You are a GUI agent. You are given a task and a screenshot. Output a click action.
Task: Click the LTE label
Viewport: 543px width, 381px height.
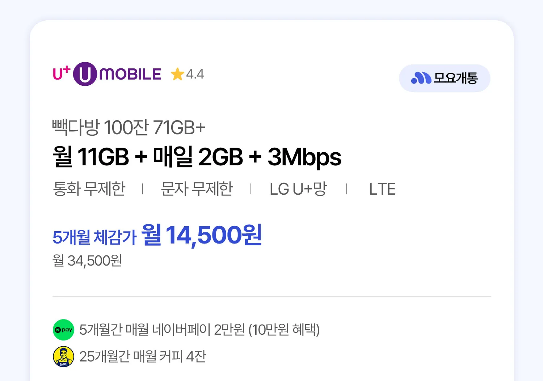pyautogui.click(x=382, y=189)
